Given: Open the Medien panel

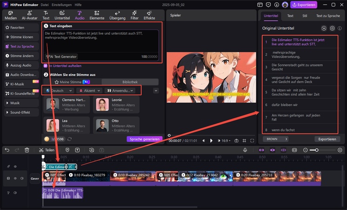Looking at the screenshot, I should 11,15.
